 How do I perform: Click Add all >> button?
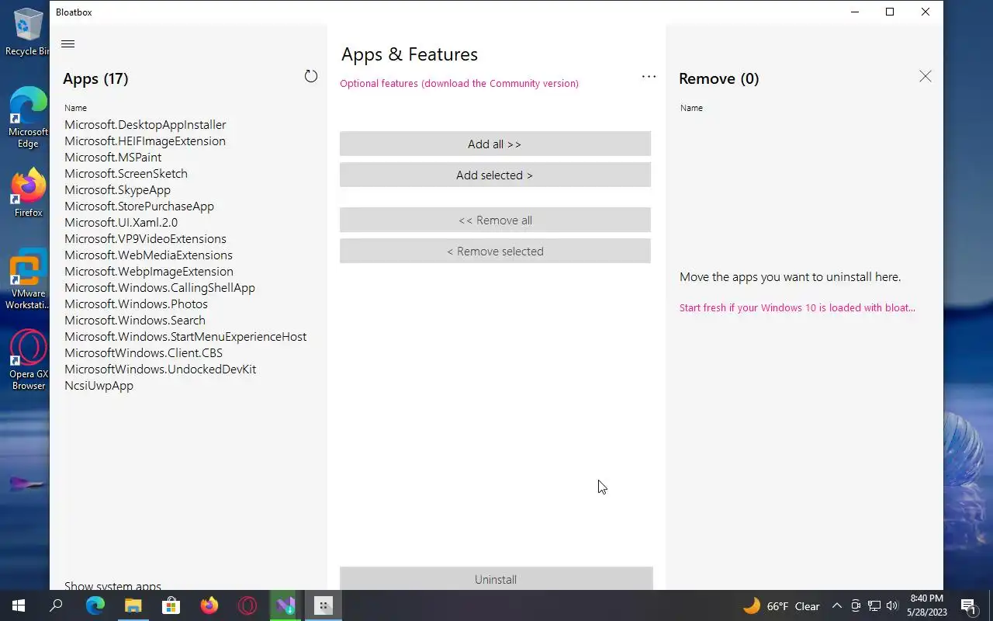coord(495,144)
